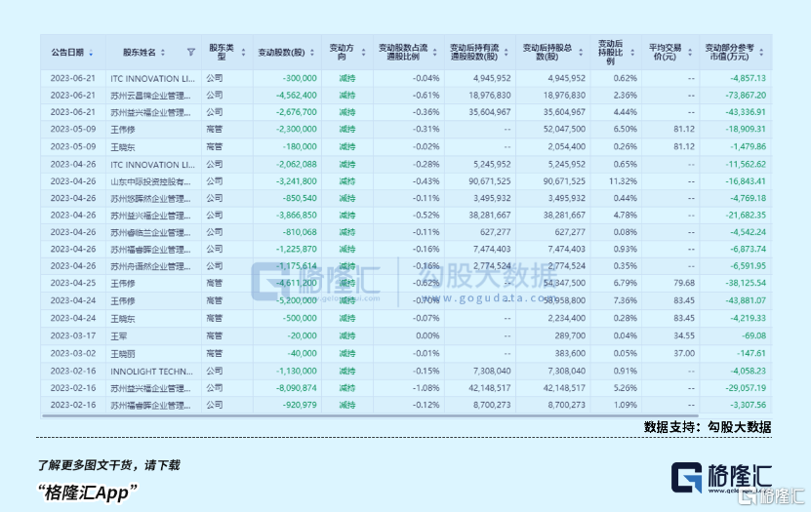
Task: Sort the table by 公告日期 sort arrows
Action: (x=91, y=53)
